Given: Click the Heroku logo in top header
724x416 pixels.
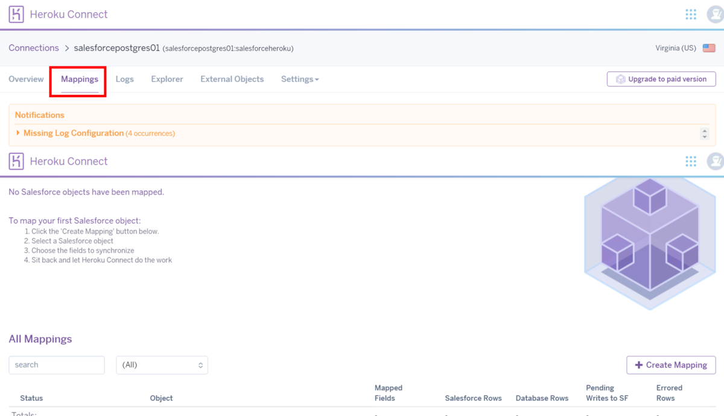Looking at the screenshot, I should tap(16, 14).
